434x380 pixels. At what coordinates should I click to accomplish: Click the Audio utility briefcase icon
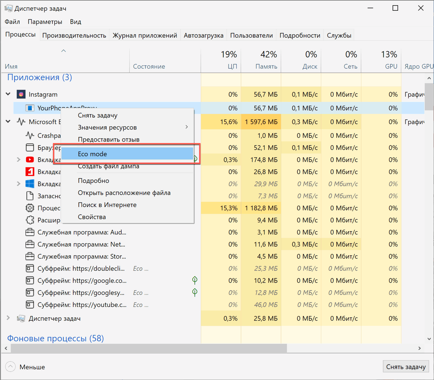pyautogui.click(x=30, y=232)
